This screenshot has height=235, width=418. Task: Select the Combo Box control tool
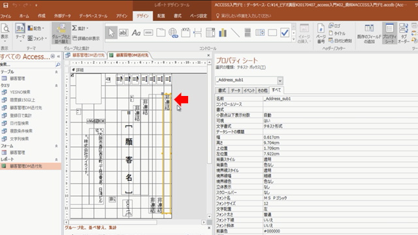210,33
